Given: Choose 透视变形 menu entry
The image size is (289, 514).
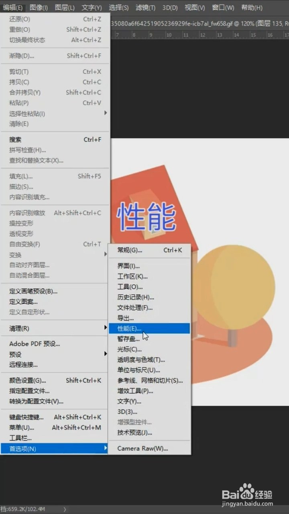Looking at the screenshot, I should pyautogui.click(x=55, y=234).
